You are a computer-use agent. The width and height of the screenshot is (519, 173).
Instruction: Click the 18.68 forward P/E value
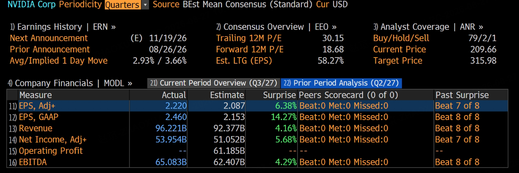click(x=333, y=49)
